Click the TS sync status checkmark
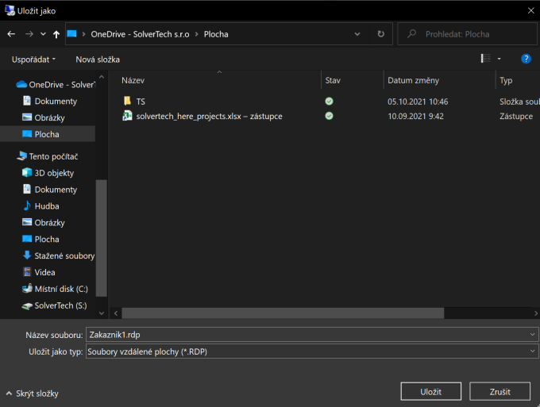 pyautogui.click(x=329, y=101)
